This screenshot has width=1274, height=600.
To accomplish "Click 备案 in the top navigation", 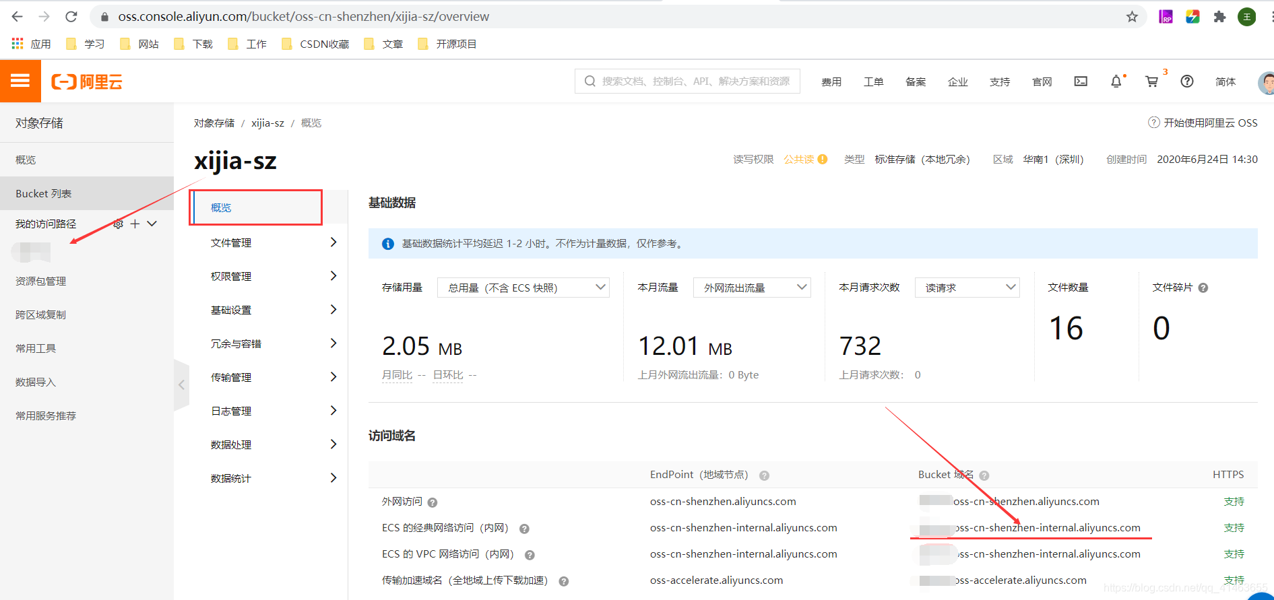I will tap(916, 81).
